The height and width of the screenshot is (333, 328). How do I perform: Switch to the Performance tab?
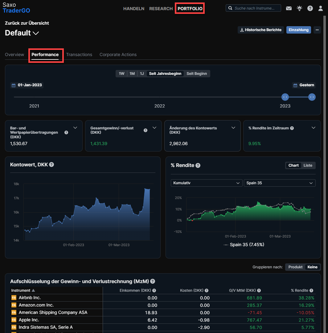click(45, 55)
